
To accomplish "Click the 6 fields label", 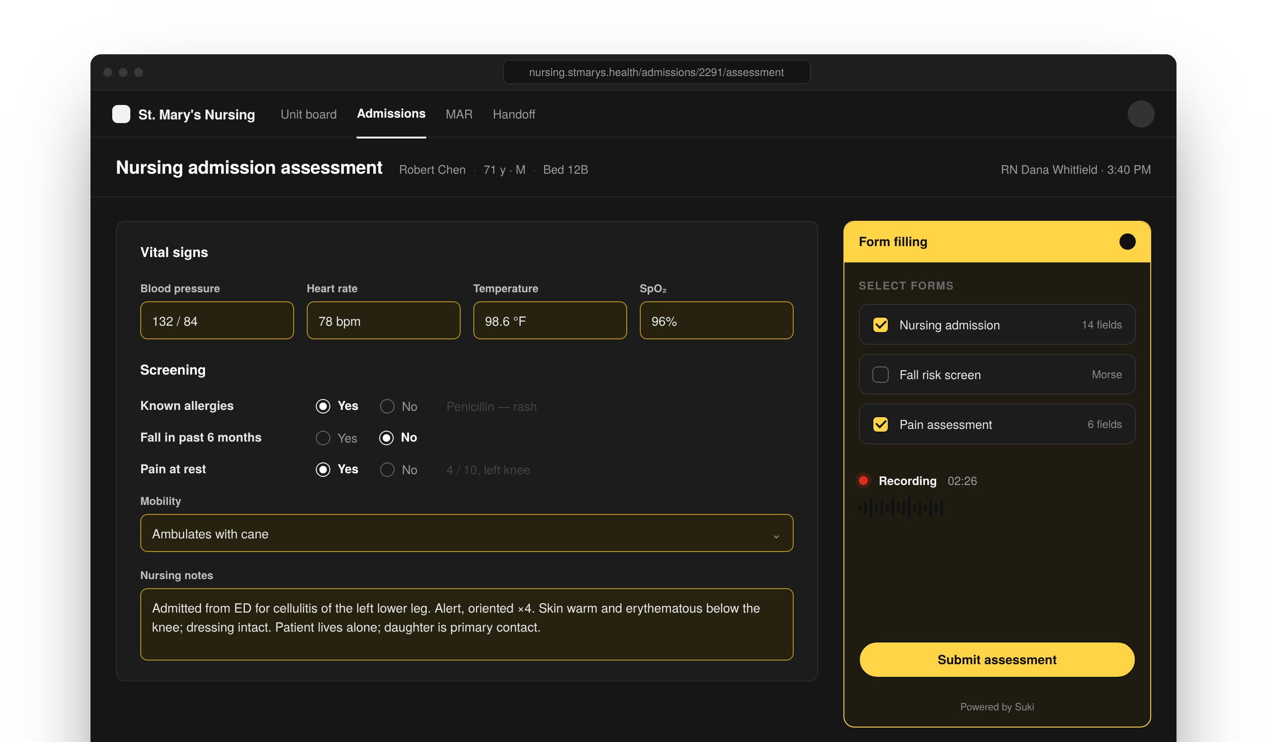I will click(x=1105, y=424).
